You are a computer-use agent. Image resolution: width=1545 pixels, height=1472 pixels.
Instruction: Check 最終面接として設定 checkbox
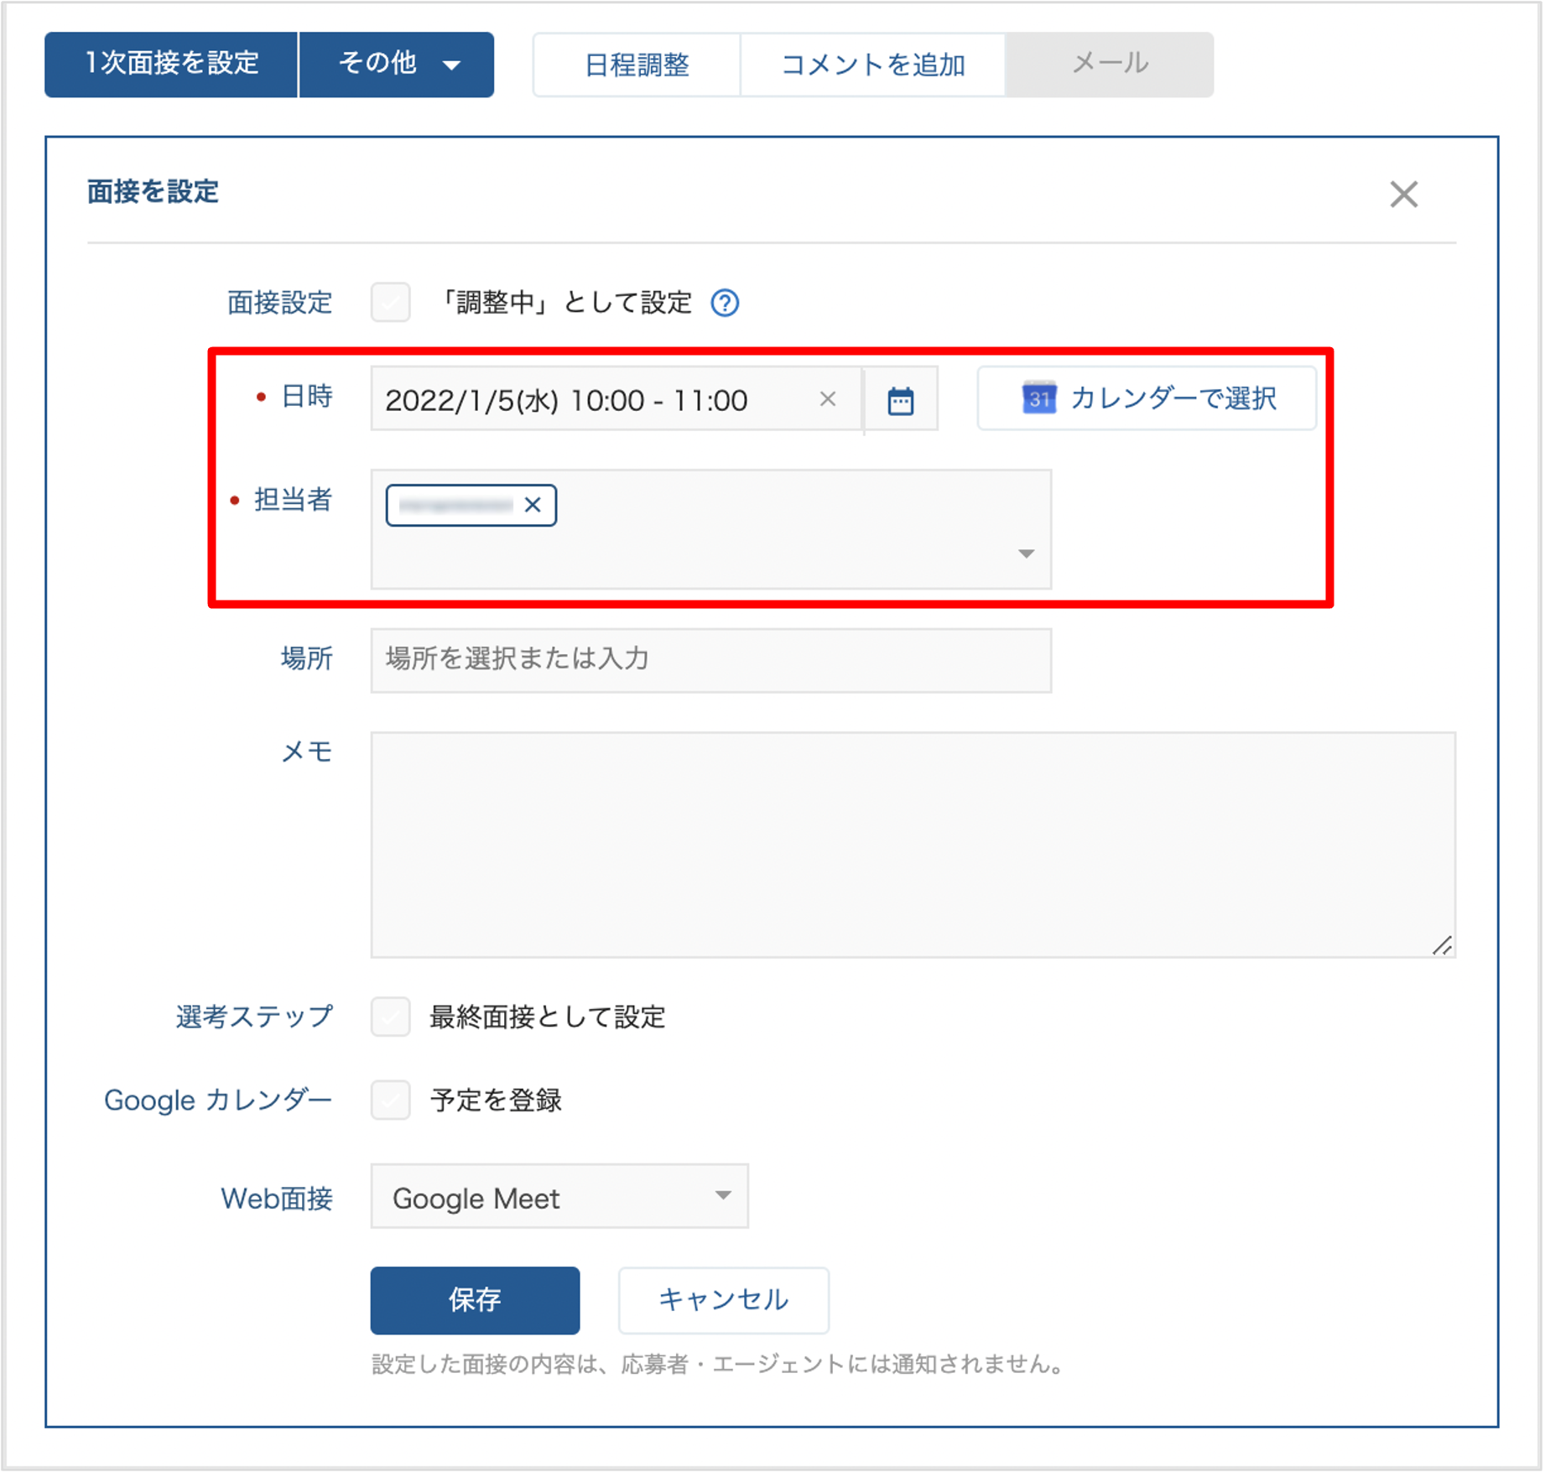[x=391, y=1017]
